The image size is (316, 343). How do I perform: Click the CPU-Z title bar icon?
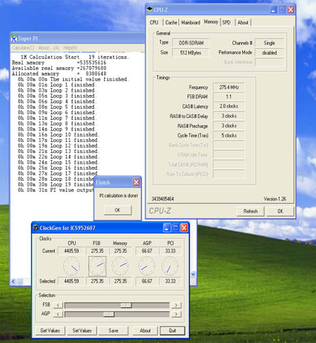point(149,9)
